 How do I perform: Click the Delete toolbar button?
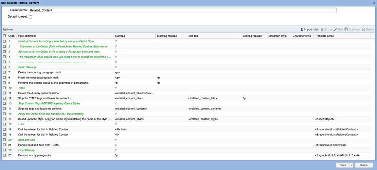368,29
